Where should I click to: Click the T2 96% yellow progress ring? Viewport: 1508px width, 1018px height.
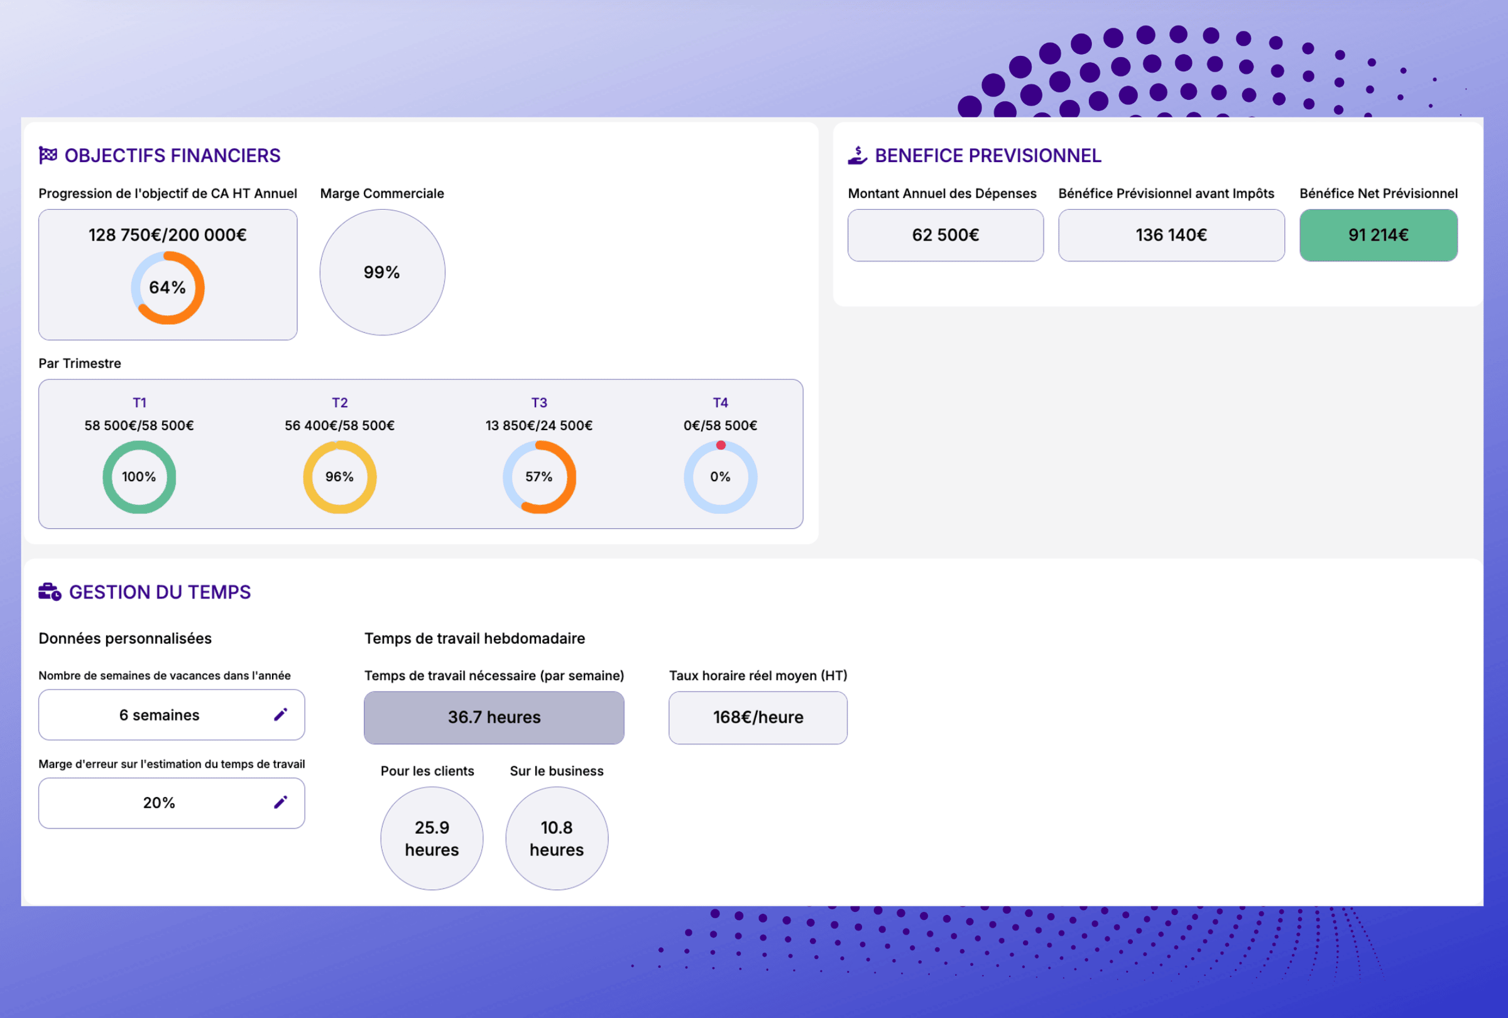pyautogui.click(x=339, y=477)
